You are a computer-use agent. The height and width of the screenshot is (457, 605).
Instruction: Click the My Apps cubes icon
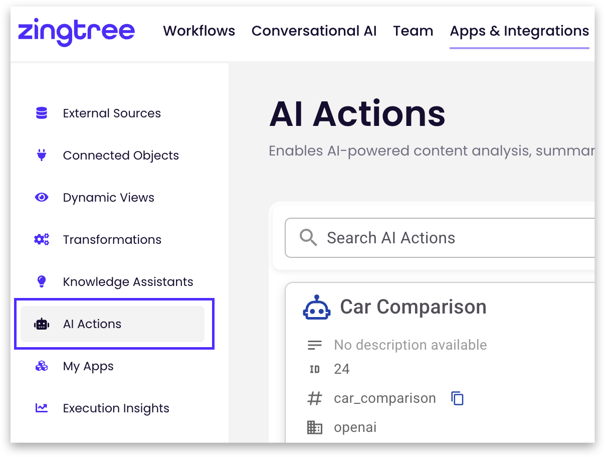tap(42, 366)
